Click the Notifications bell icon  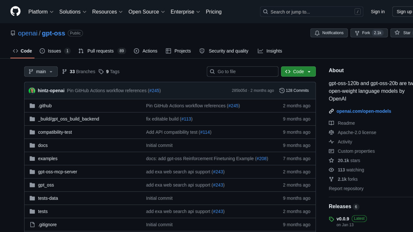point(317,33)
